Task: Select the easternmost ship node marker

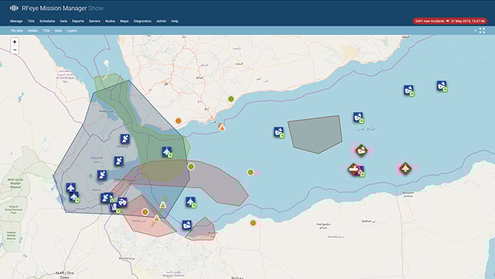Action: pos(442,86)
